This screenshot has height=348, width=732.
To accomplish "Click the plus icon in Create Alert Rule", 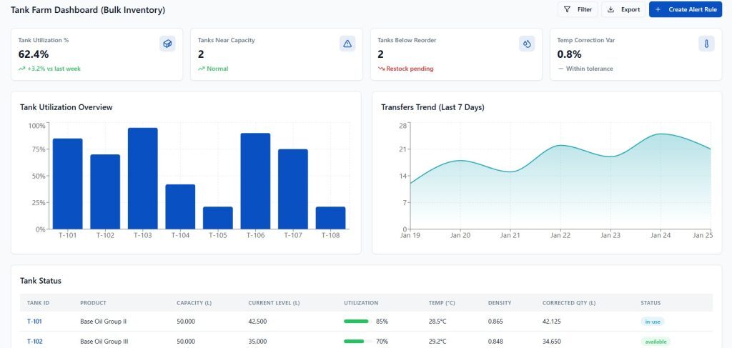I will pos(658,9).
